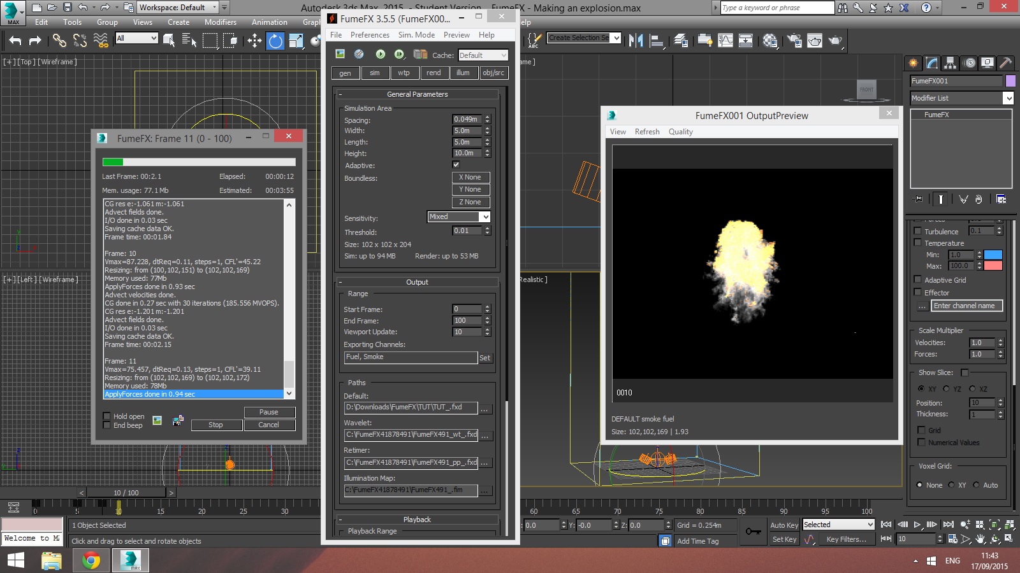Image resolution: width=1020 pixels, height=573 pixels.
Task: Click the Align tool icon
Action: click(657, 41)
